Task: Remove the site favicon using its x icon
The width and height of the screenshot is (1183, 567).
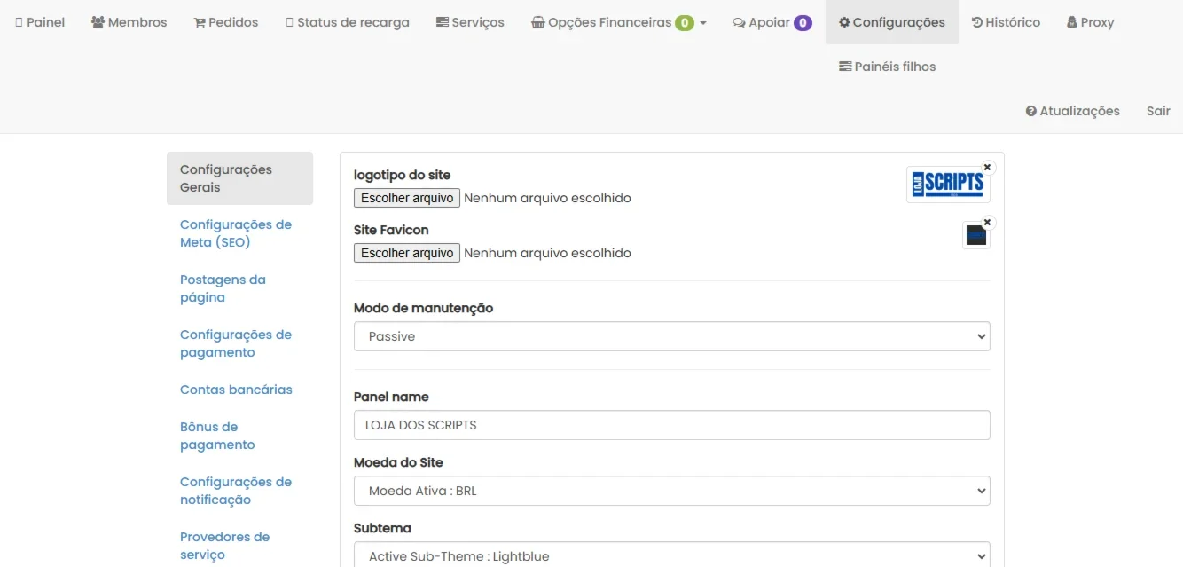Action: tap(987, 222)
